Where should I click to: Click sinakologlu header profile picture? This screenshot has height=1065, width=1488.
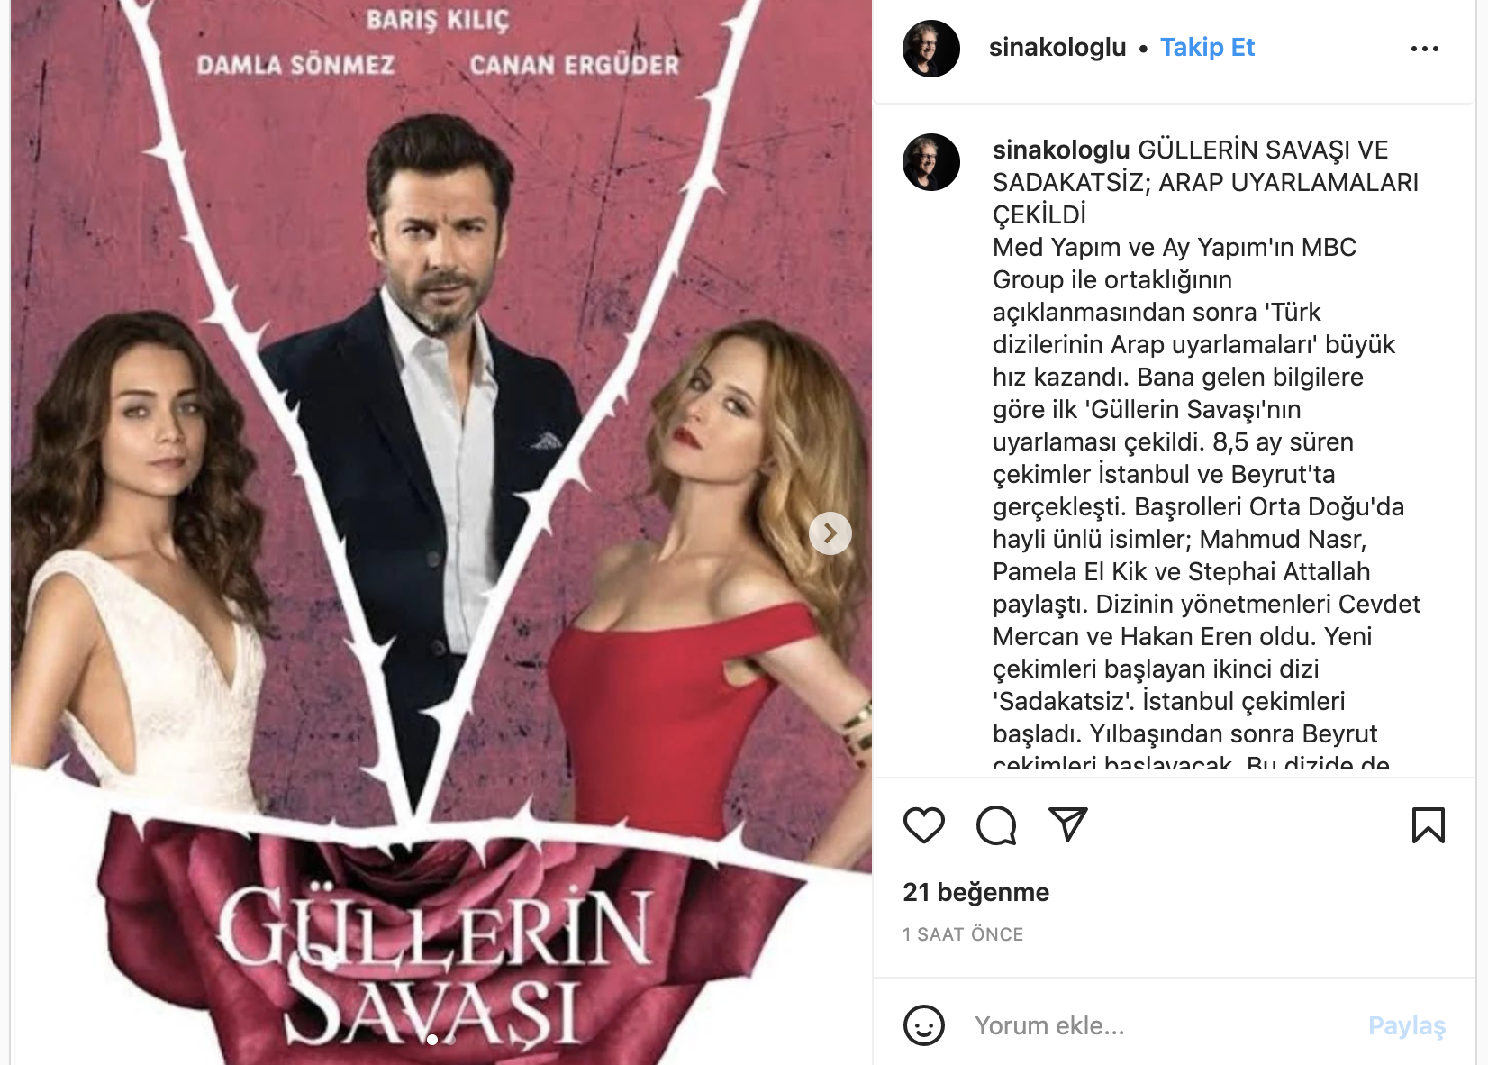pos(931,49)
